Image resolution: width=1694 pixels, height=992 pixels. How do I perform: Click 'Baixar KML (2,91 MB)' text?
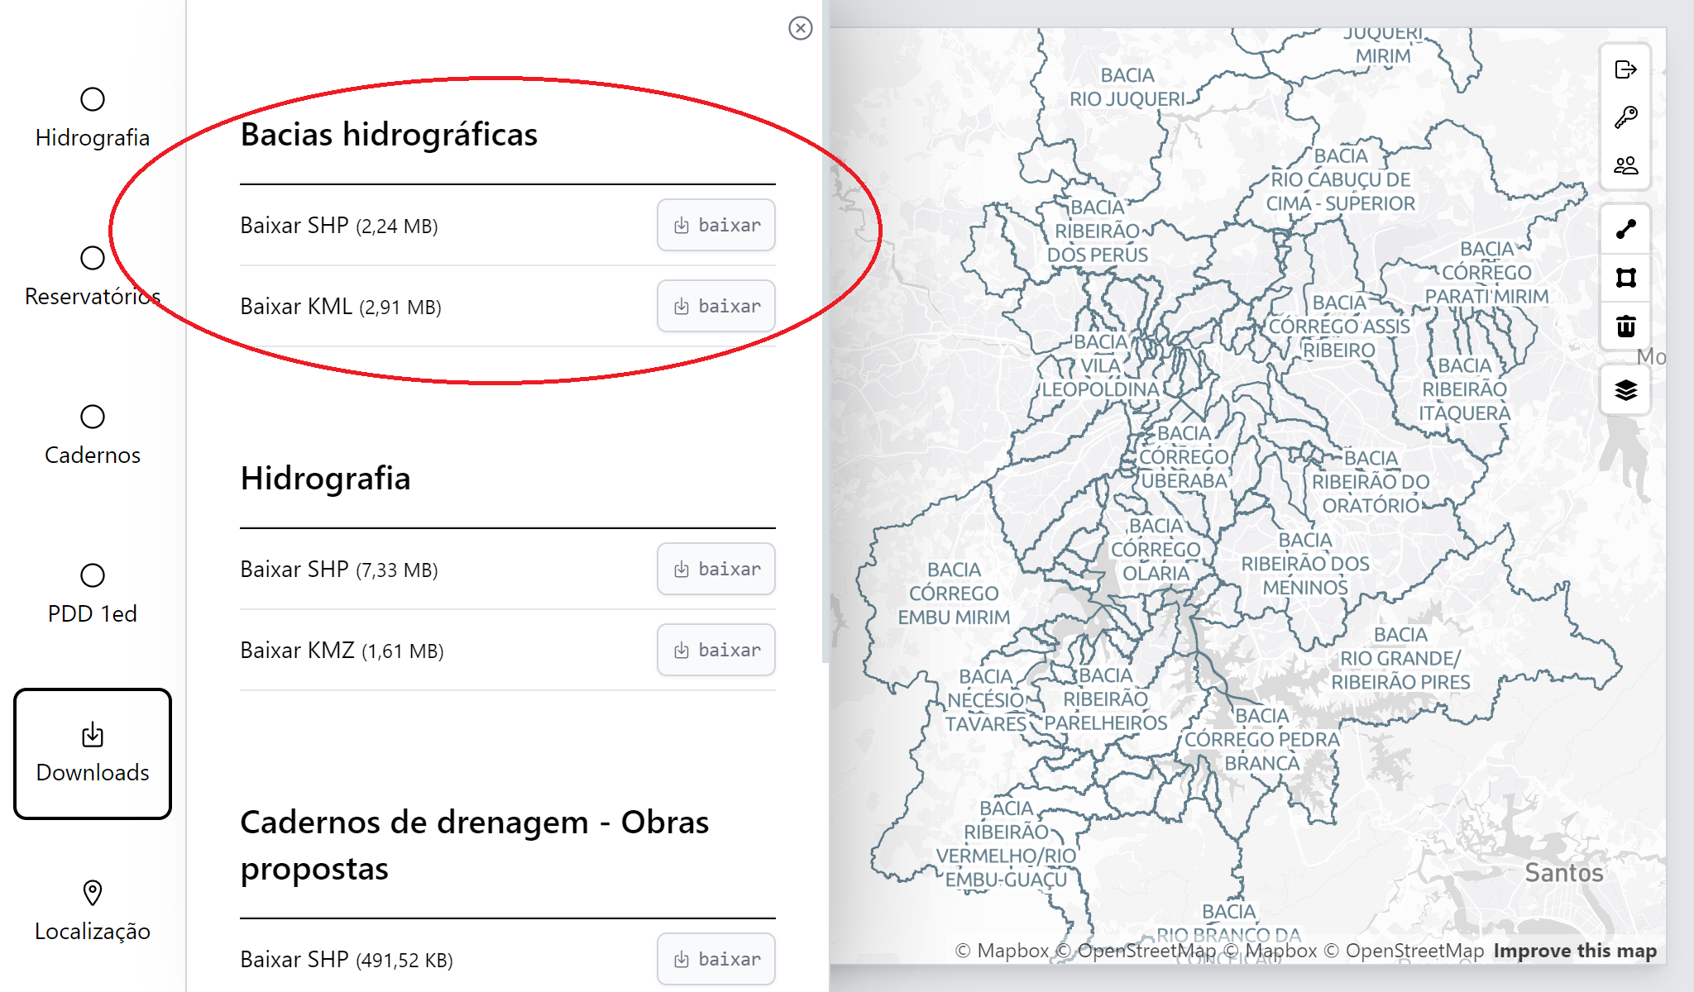click(341, 307)
